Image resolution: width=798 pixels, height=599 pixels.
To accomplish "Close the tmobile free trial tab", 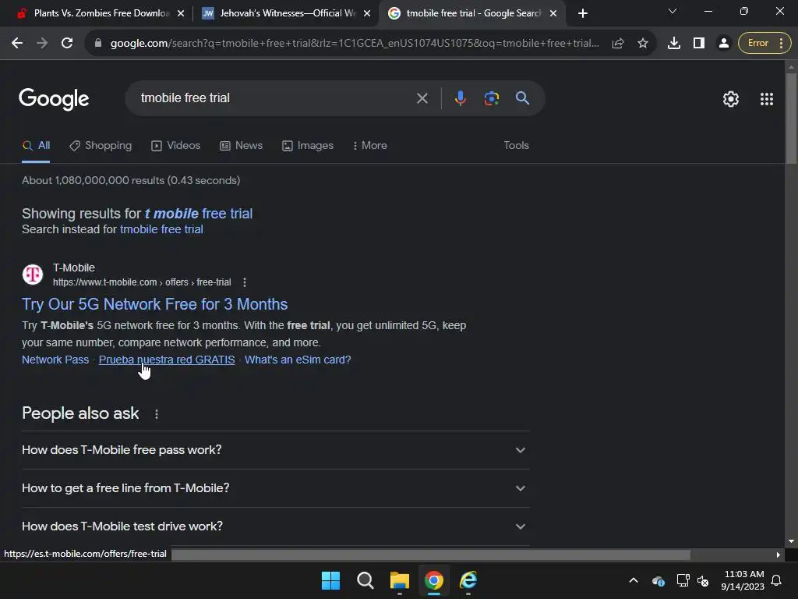I will pos(553,13).
